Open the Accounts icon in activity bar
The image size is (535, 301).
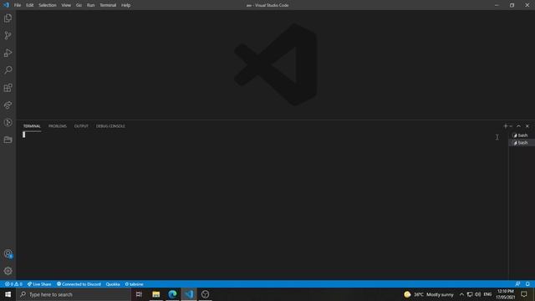tap(8, 253)
